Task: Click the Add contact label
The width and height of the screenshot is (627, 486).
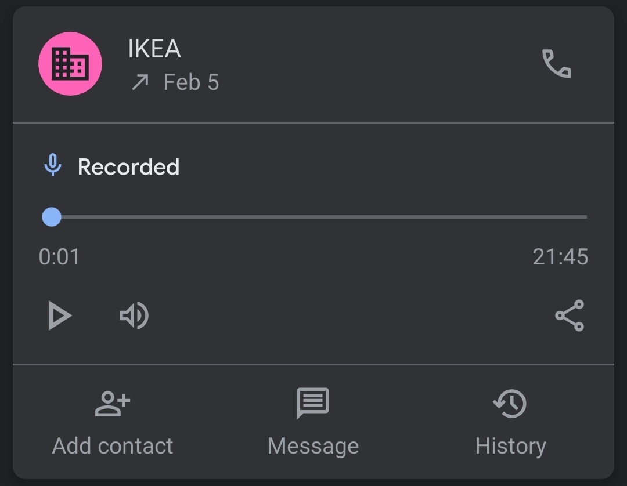Action: click(x=113, y=446)
